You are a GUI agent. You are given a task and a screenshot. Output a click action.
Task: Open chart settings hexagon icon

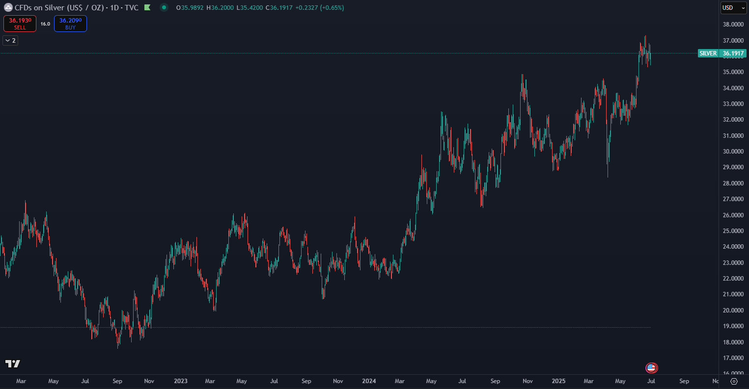coord(734,381)
